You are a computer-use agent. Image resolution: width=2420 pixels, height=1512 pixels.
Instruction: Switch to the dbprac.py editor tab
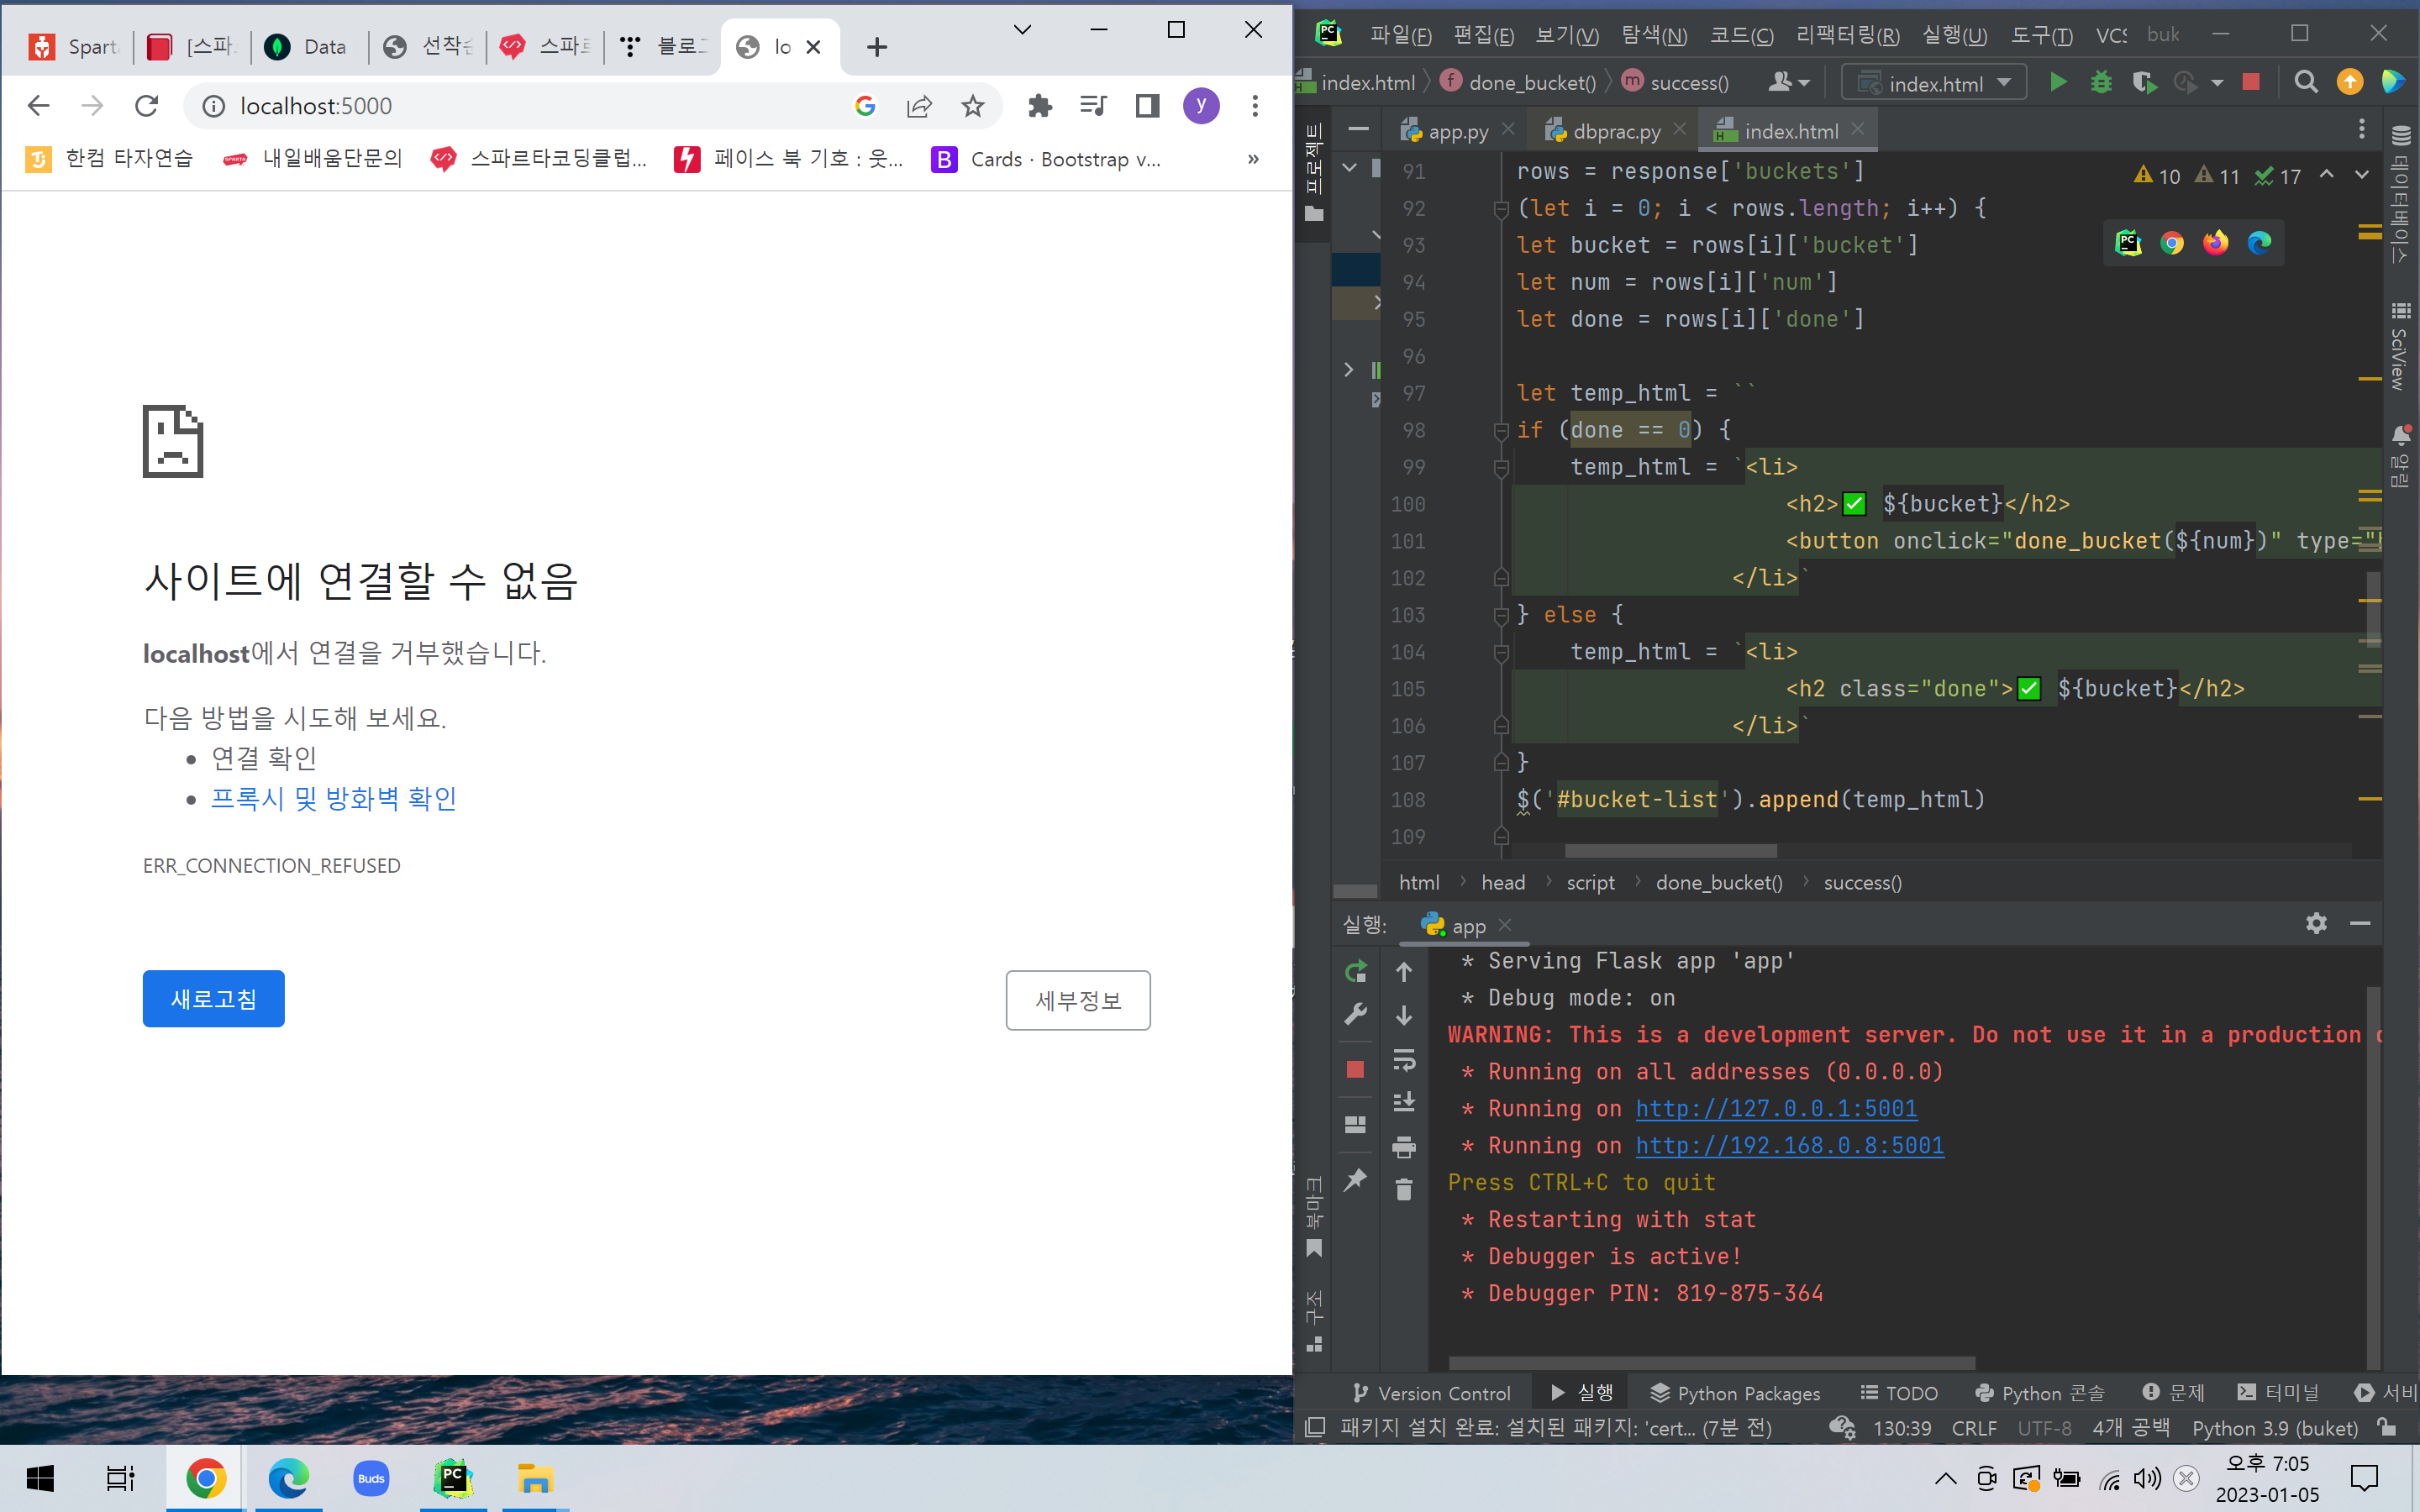click(x=1602, y=131)
